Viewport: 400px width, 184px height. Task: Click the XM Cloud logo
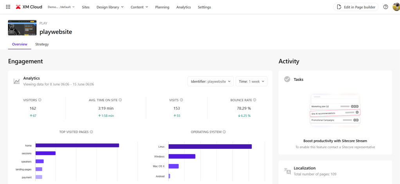point(29,7)
